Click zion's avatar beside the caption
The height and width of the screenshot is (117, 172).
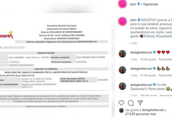(x=122, y=21)
